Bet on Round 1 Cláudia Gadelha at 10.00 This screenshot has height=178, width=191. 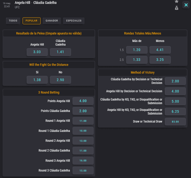(x=83, y=131)
